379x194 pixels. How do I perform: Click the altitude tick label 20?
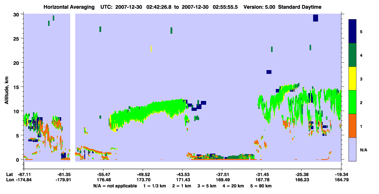click(17, 63)
